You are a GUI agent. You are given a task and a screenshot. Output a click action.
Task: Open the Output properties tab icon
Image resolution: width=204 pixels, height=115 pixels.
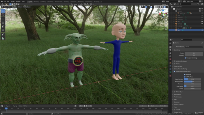(x=170, y=50)
